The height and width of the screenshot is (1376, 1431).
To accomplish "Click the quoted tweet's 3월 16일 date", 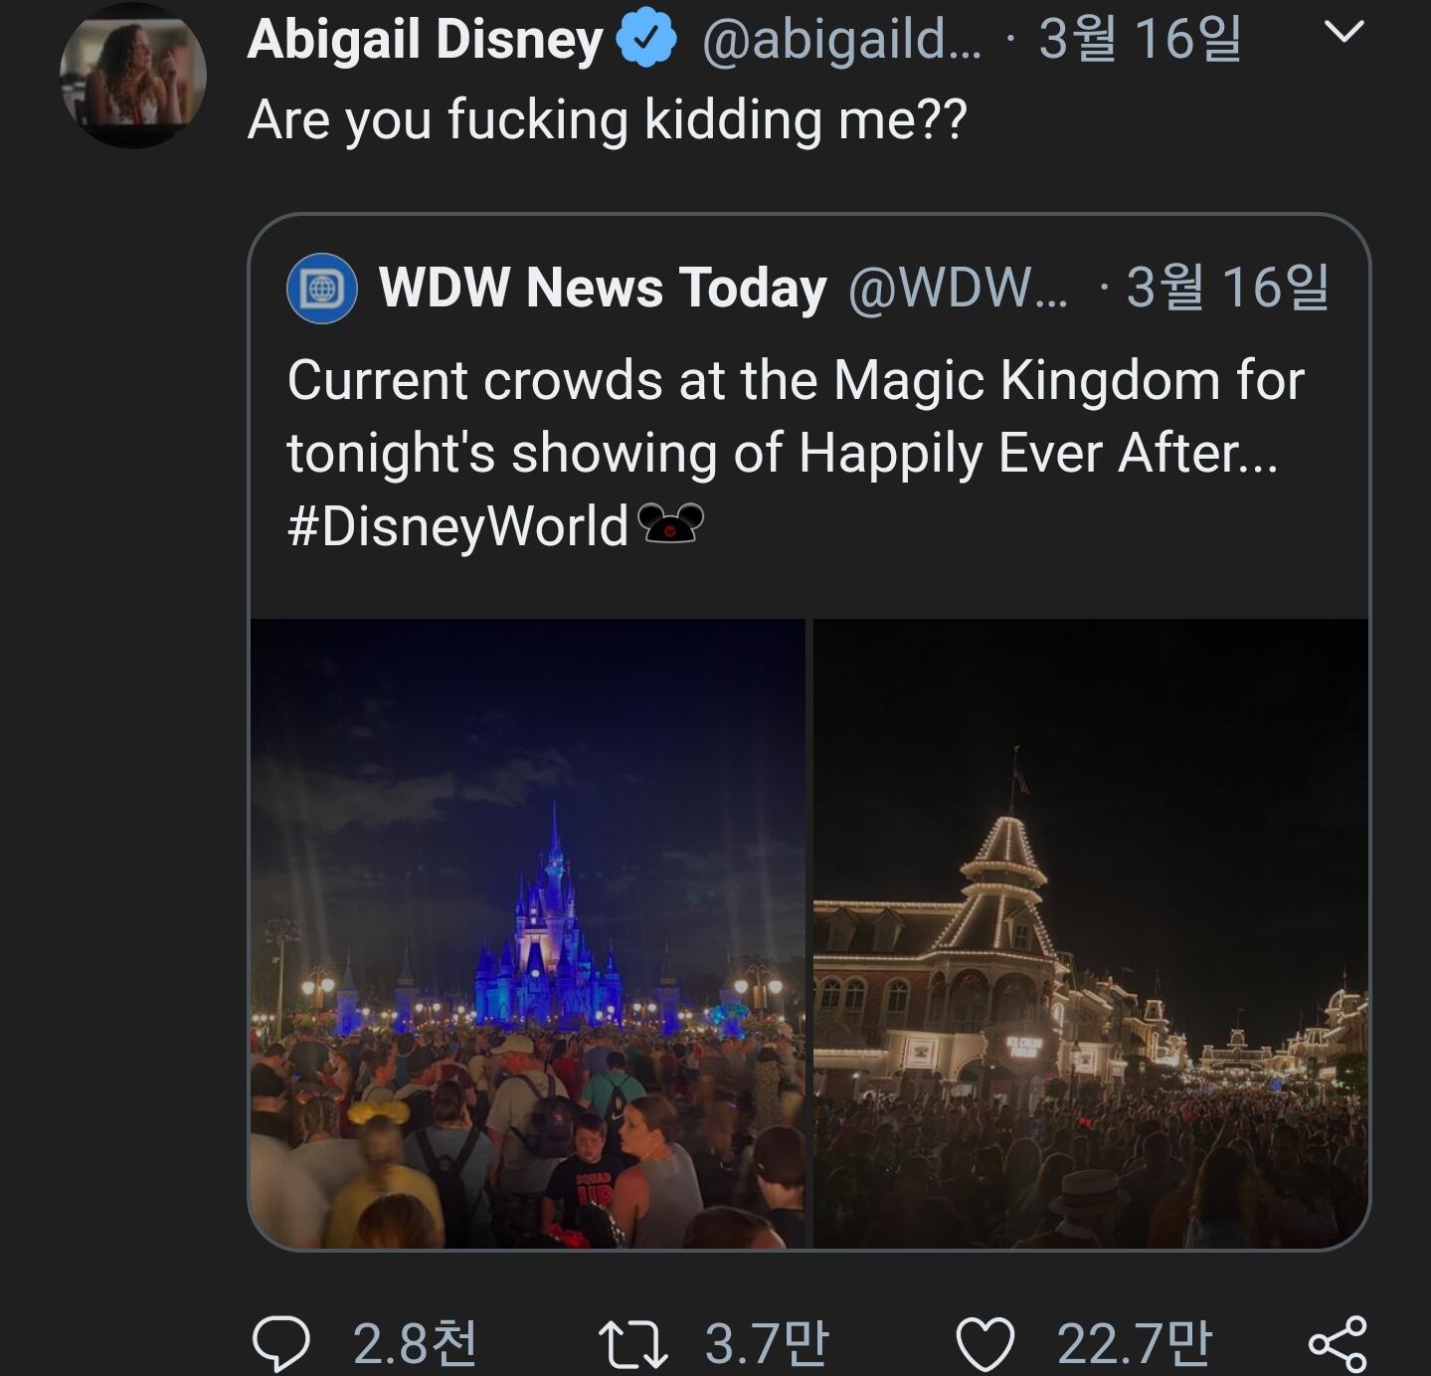I will pos(1227,288).
